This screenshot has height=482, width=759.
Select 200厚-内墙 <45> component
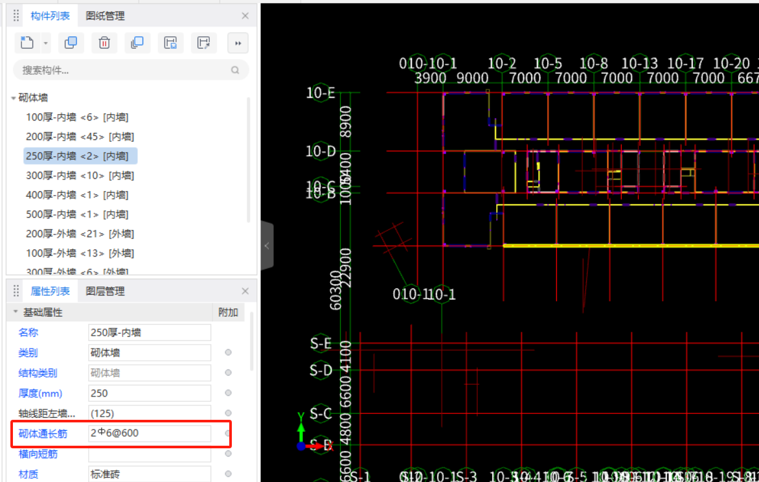pos(80,137)
